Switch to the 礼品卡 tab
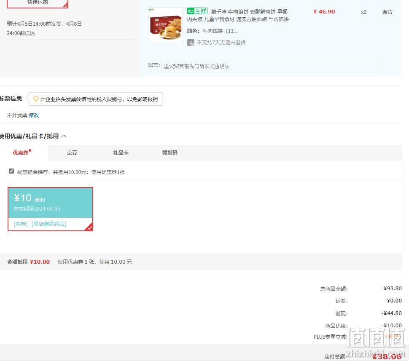 121,153
